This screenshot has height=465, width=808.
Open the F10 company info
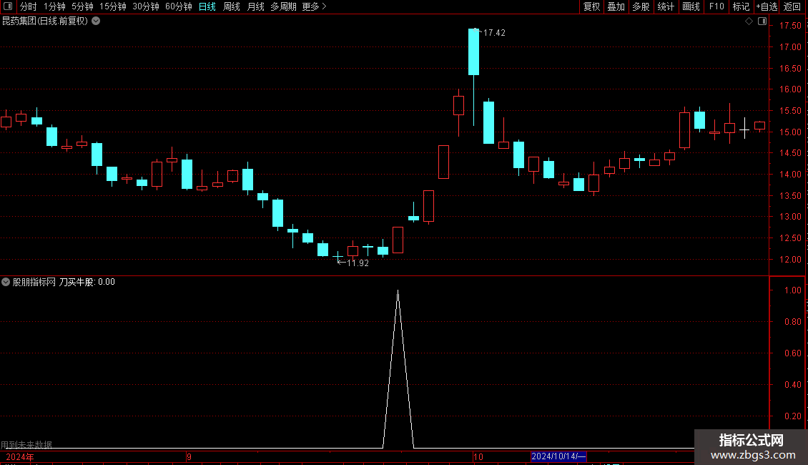click(716, 6)
